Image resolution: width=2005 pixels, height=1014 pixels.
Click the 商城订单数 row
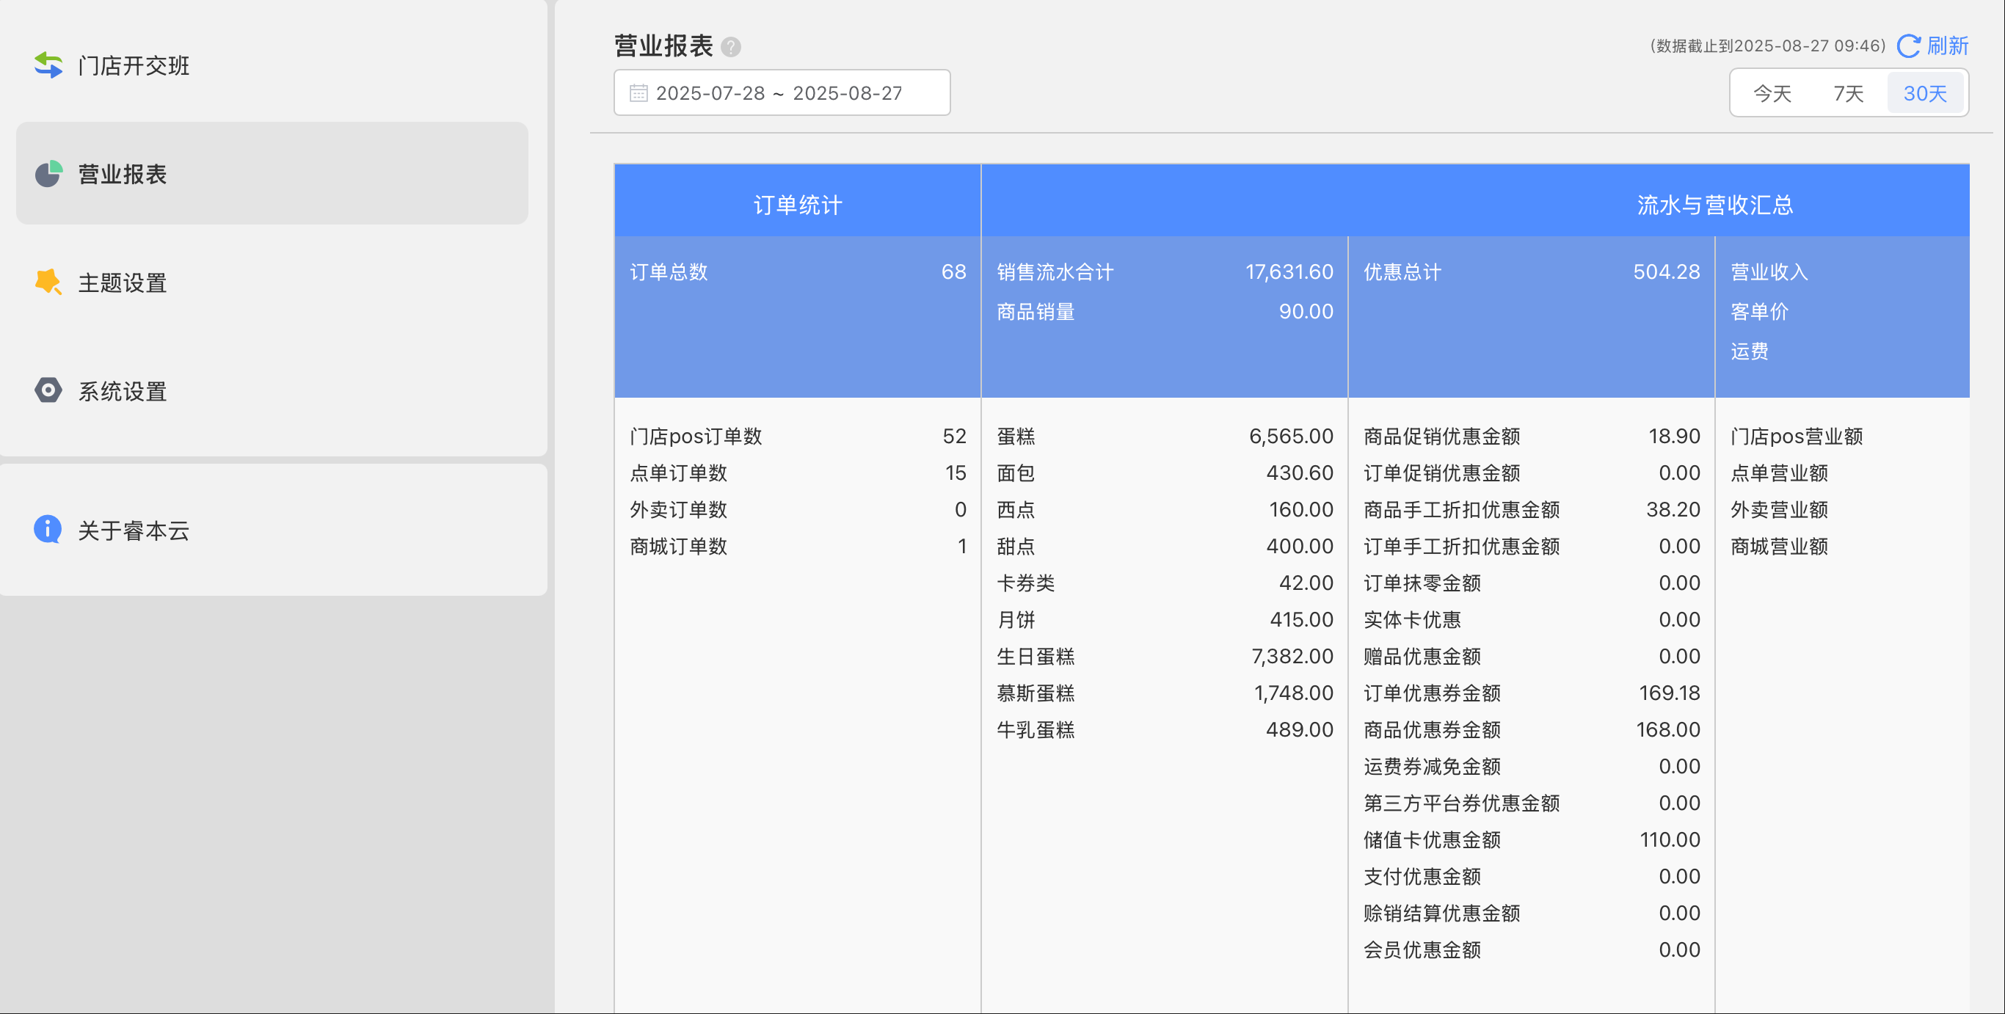click(798, 546)
